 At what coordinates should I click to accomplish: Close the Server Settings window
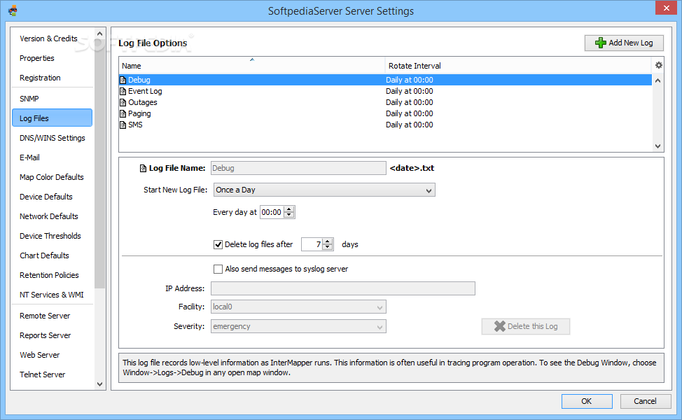(x=667, y=8)
